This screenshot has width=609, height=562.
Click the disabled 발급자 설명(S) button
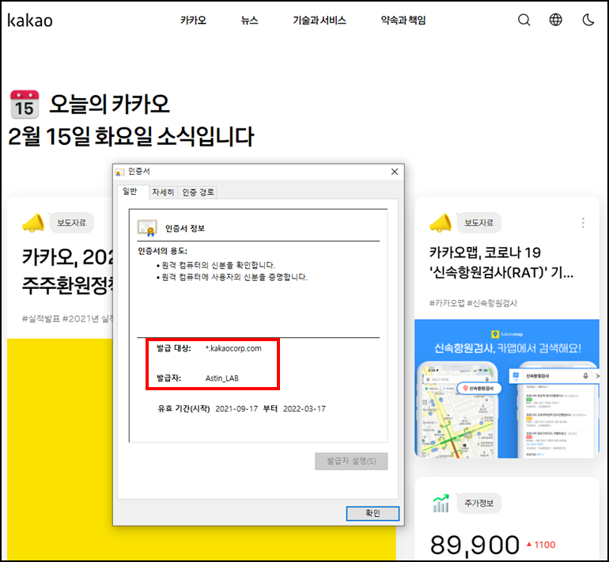(351, 461)
